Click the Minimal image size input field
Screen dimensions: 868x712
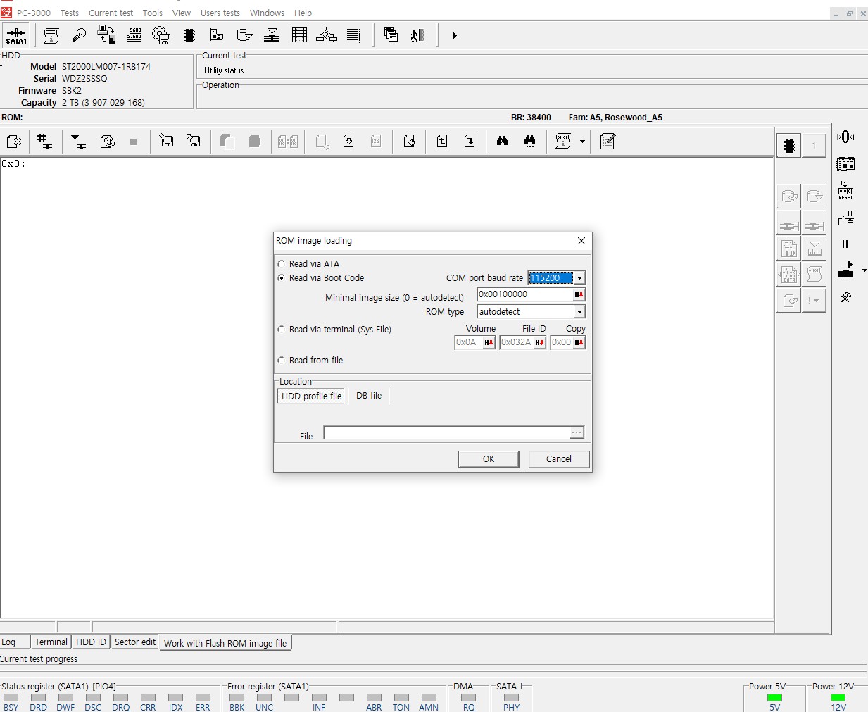coord(524,294)
